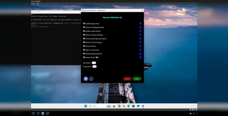Open VirtualBox Help menu
Image resolution: width=228 pixels, height=116 pixels.
pyautogui.click(x=38, y=4)
